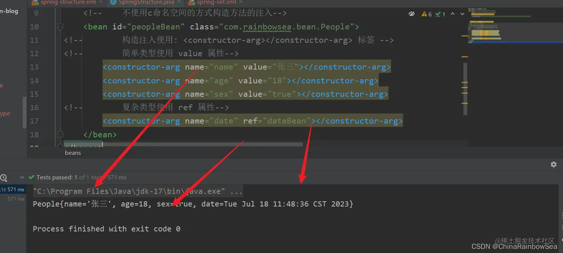
Task: Click line number 10 in gutter
Action: click(x=34, y=27)
